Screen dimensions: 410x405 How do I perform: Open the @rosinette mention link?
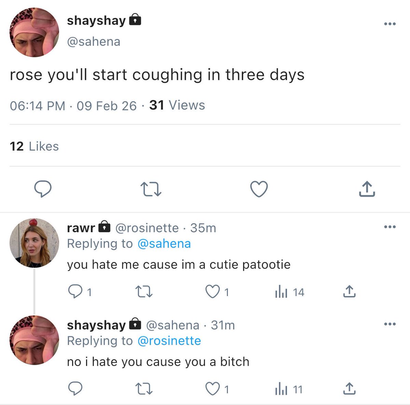pos(169,341)
